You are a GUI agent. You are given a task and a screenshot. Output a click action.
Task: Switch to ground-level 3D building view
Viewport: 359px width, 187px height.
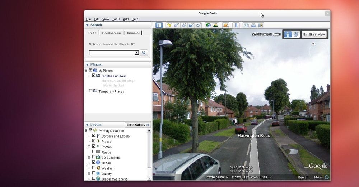pos(295,34)
